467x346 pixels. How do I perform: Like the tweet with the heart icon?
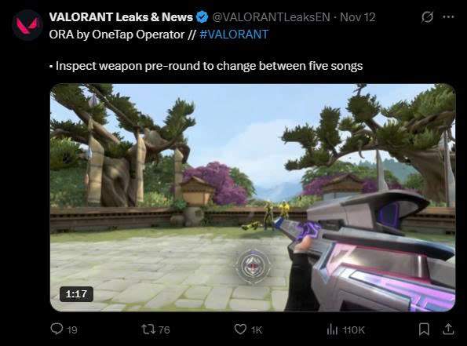tap(240, 330)
